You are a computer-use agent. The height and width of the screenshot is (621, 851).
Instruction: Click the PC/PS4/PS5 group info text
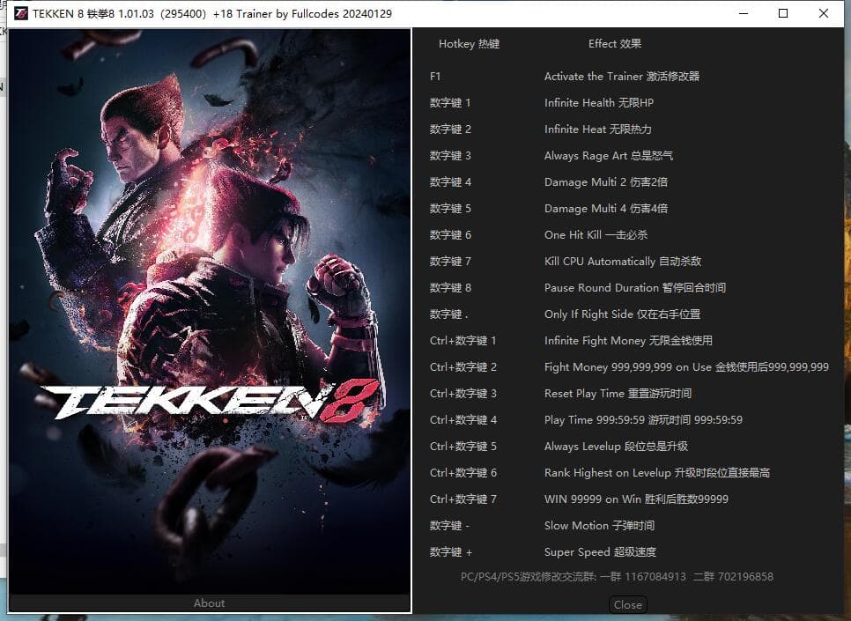point(617,576)
